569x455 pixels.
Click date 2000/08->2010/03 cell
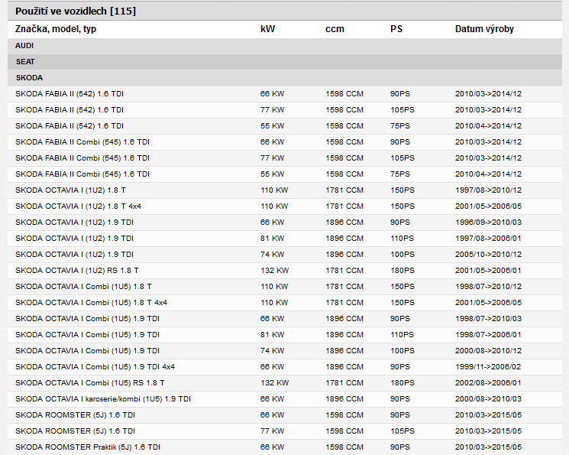pos(488,399)
